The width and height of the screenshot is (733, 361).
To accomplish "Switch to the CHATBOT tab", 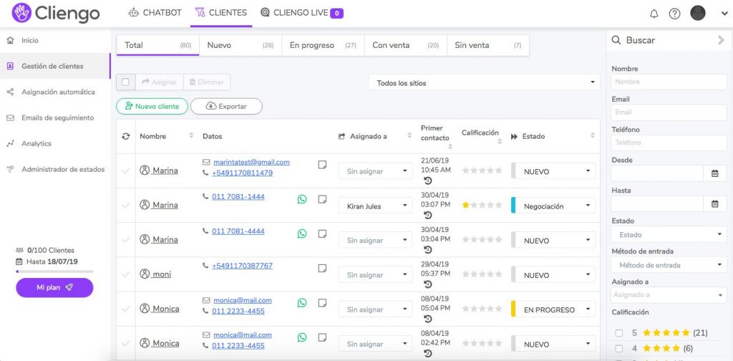I will point(155,13).
